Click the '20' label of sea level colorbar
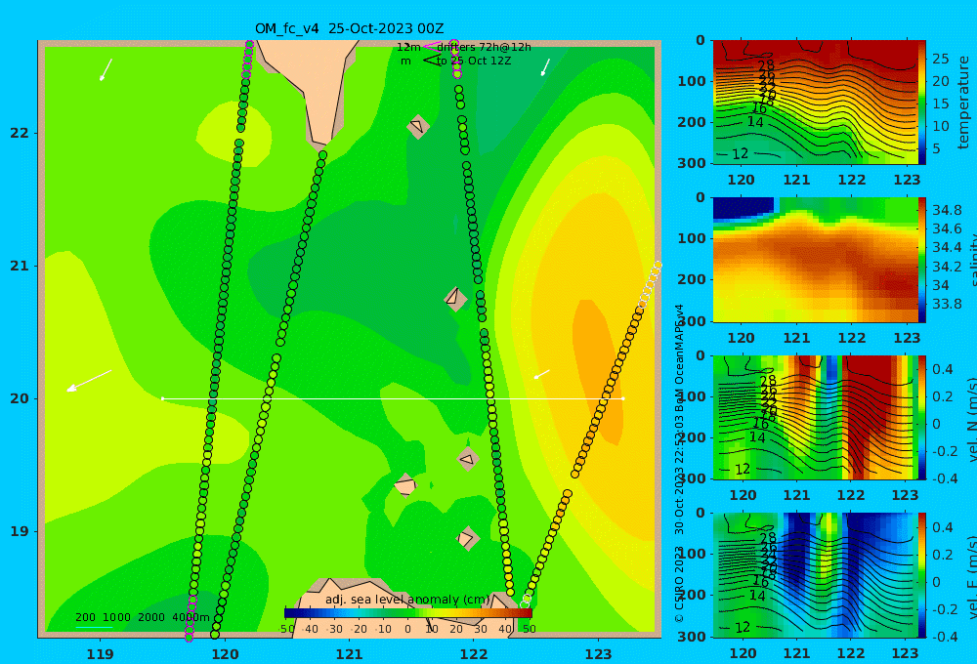This screenshot has height=664, width=977. (x=456, y=629)
